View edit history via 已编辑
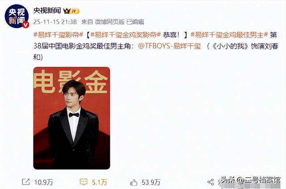286x189 pixels. pyautogui.click(x=135, y=22)
